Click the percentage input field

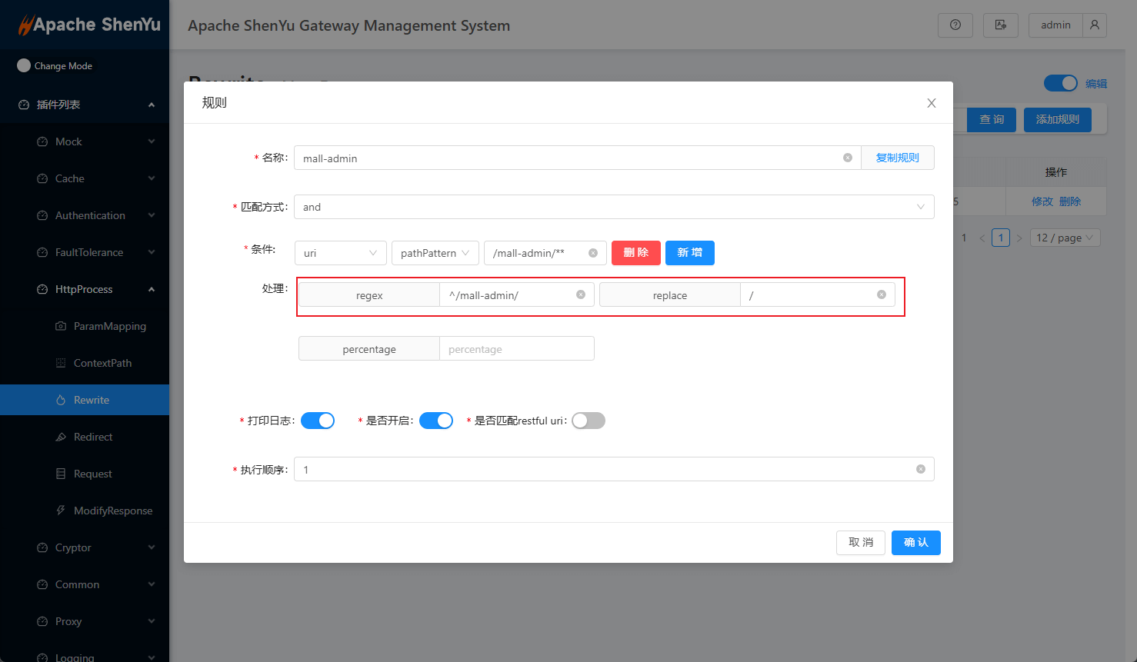point(516,349)
